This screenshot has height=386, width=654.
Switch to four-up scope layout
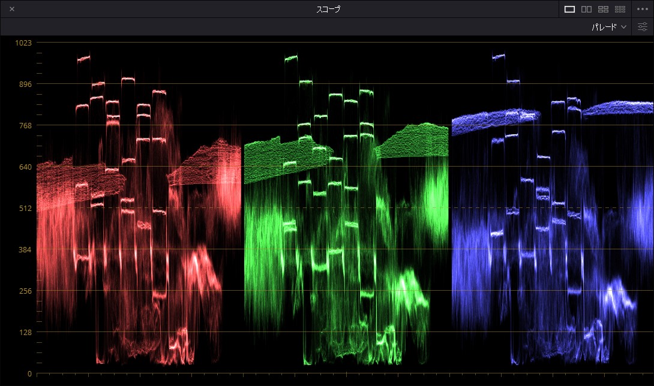603,9
